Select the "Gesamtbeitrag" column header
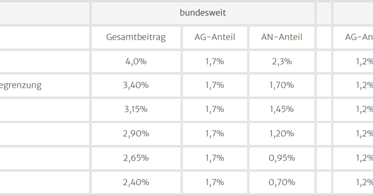The image size is (373, 195). pos(136,37)
